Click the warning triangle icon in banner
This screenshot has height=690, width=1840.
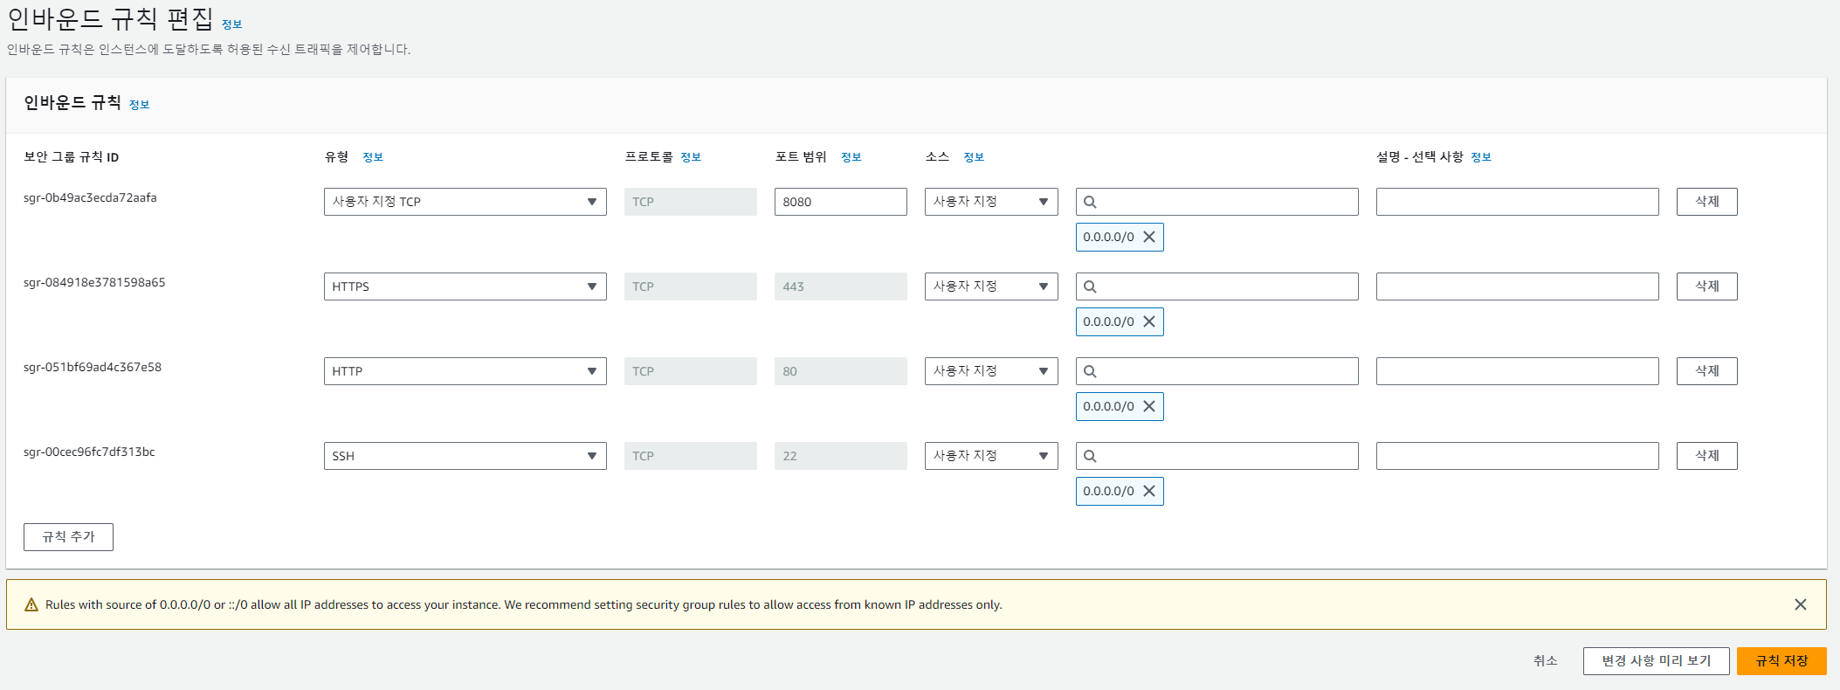(31, 604)
